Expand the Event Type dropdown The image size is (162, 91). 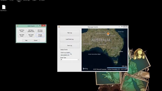(78, 60)
